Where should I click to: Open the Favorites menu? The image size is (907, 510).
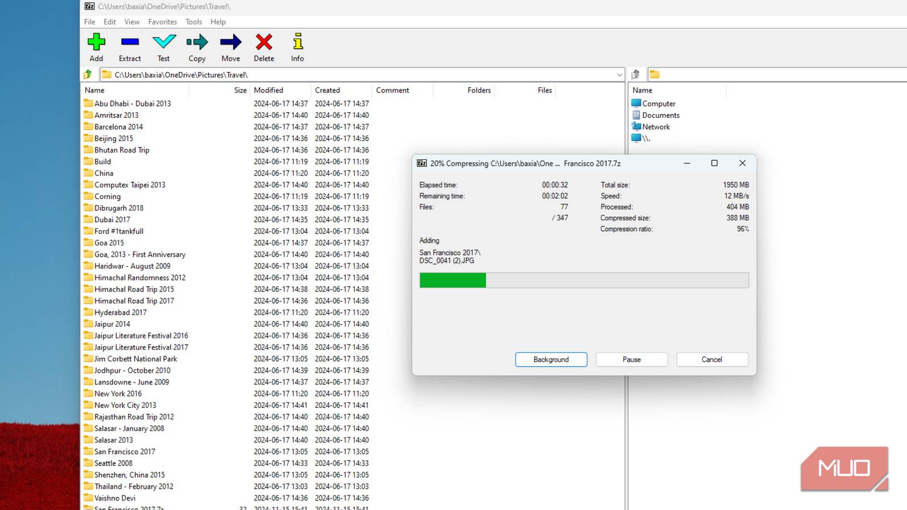[162, 22]
